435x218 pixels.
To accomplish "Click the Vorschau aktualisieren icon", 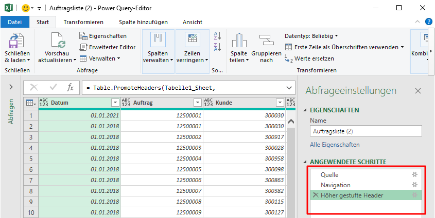I will click(57, 41).
